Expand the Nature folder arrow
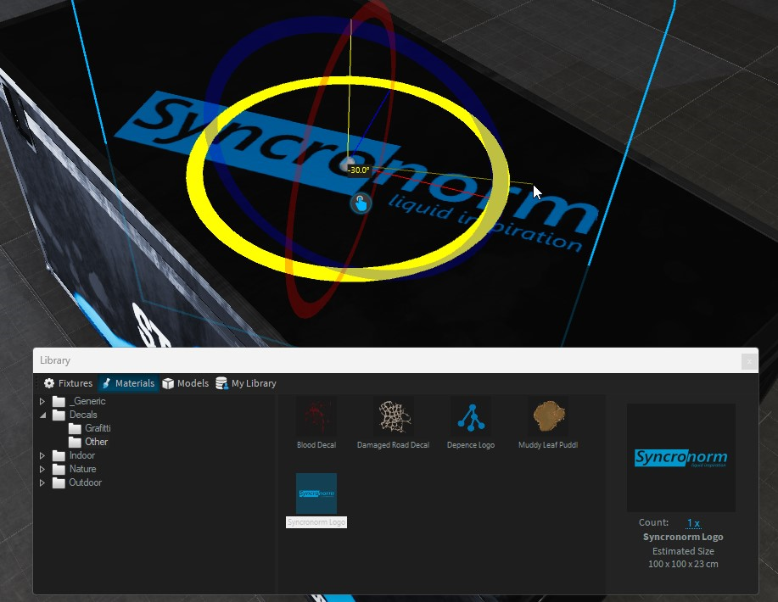The width and height of the screenshot is (778, 602). pos(42,469)
